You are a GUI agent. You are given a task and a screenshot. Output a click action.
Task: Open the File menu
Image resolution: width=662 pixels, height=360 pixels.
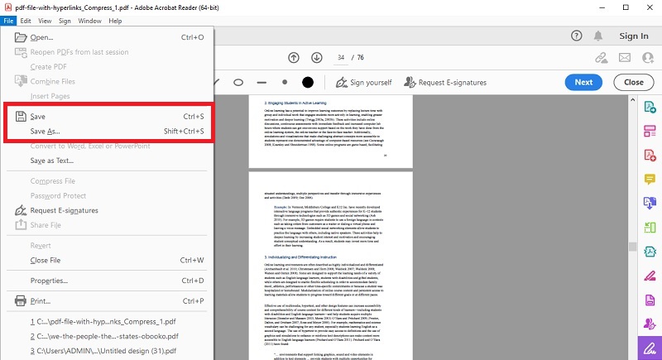click(x=8, y=21)
